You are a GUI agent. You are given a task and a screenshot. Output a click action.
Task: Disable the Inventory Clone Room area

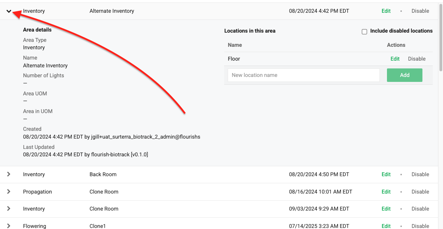pos(420,208)
